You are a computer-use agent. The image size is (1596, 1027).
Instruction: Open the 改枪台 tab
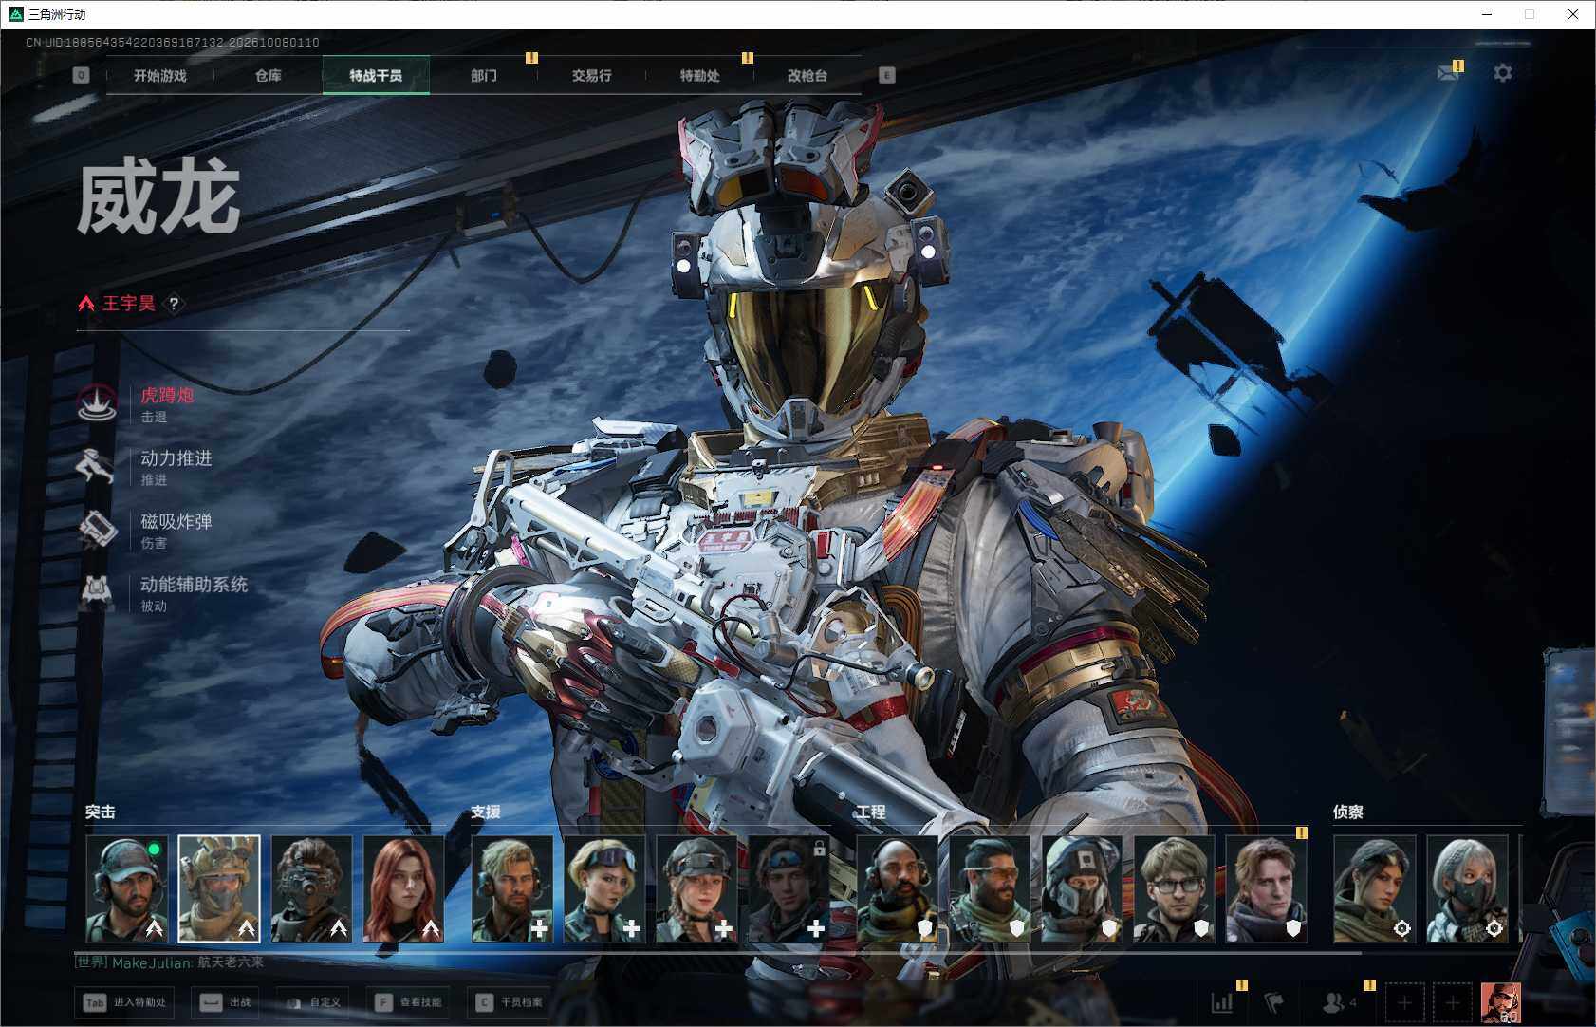click(x=807, y=75)
